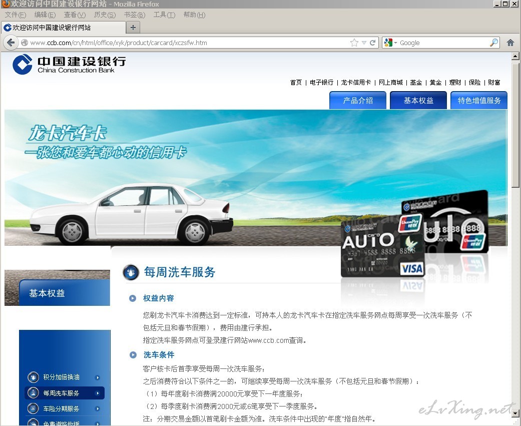
Task: Open the 黄金 link
Action: 435,83
